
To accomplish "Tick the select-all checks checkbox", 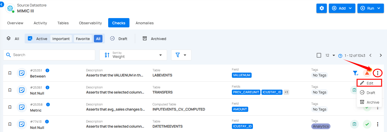I will tap(319, 55).
